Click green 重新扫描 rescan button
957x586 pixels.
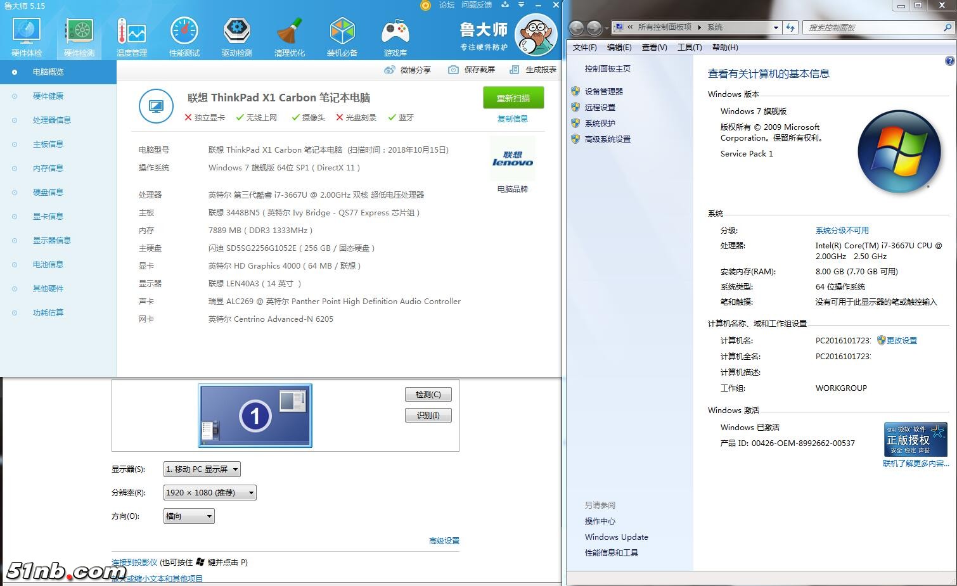pyautogui.click(x=513, y=98)
